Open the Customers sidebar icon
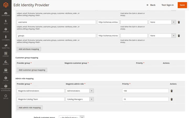Image resolution: width=189 pixels, height=118 pixels. pos(6,38)
